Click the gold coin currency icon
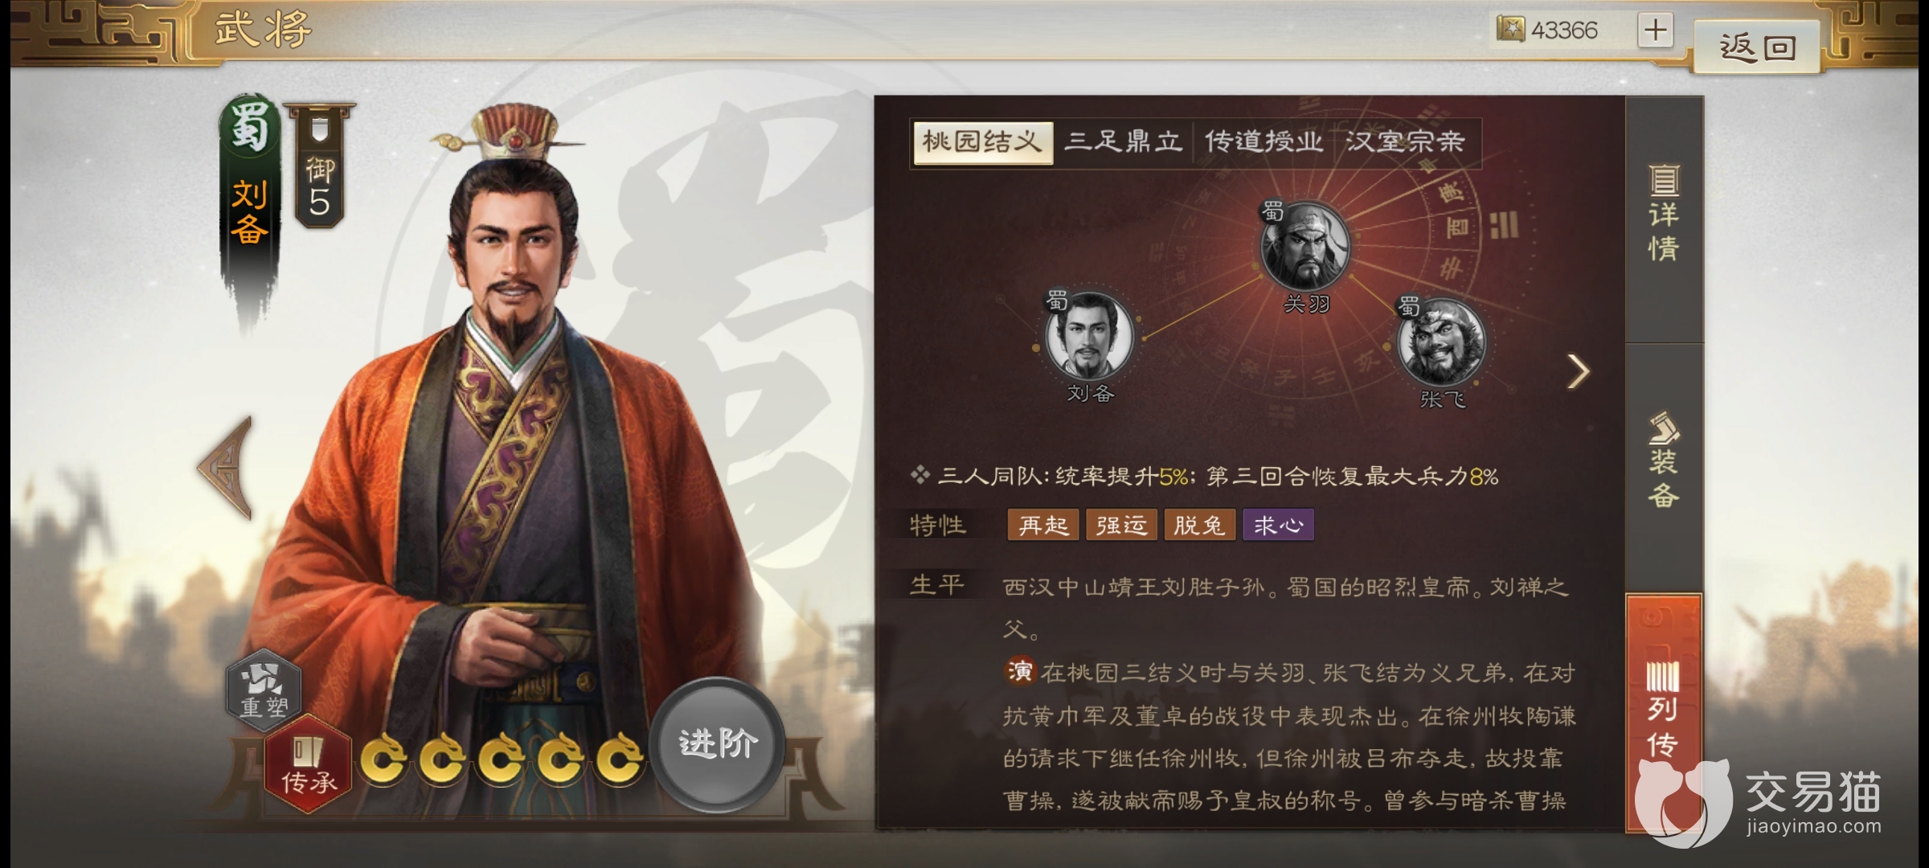 [1509, 30]
